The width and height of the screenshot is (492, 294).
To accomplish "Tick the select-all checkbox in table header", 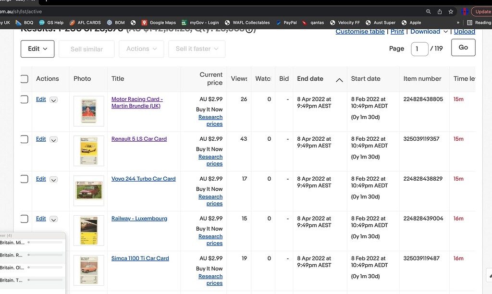I will point(24,79).
